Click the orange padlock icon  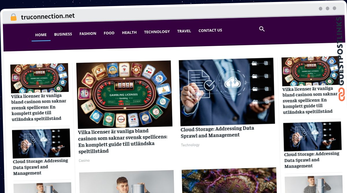click(13, 17)
